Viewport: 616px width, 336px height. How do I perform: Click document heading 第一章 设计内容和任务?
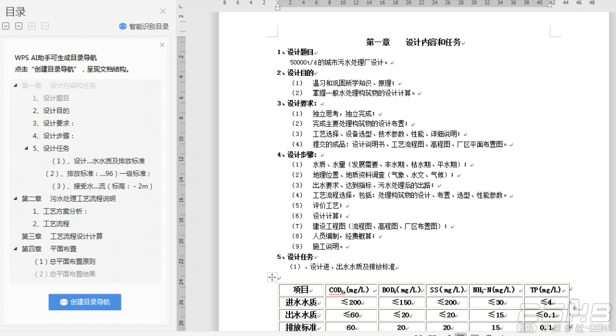pos(413,42)
